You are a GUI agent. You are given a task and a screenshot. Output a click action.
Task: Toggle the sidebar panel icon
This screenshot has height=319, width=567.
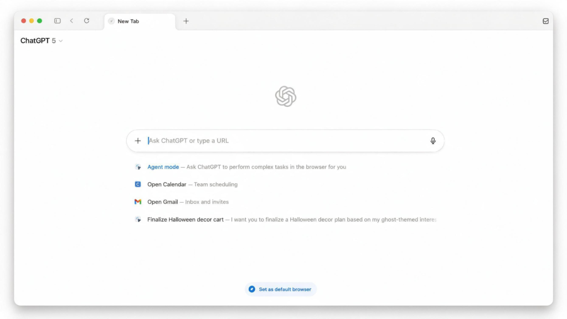click(57, 21)
